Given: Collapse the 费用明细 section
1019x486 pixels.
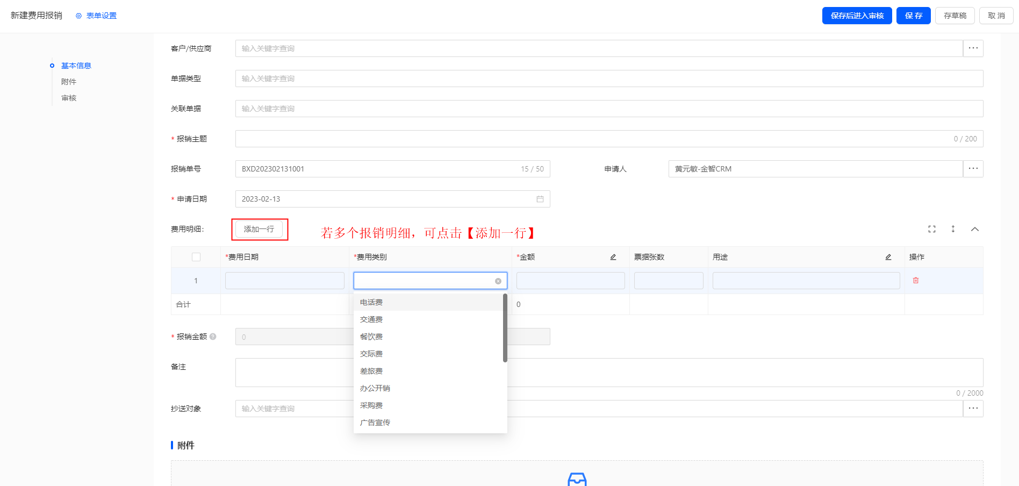Looking at the screenshot, I should pos(975,229).
